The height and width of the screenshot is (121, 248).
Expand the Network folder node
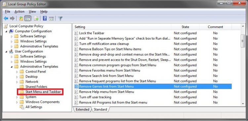point(17,82)
